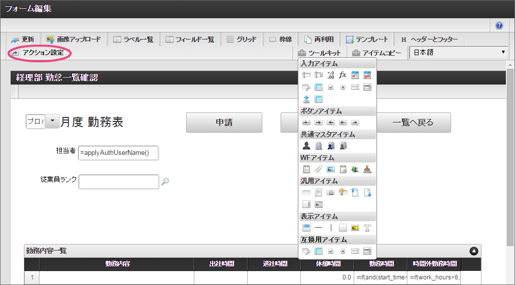The height and width of the screenshot is (285, 515).
Task: Select the yellow image item in 表示アイテム
Action: click(355, 228)
